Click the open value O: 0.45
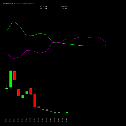 [44, 9]
